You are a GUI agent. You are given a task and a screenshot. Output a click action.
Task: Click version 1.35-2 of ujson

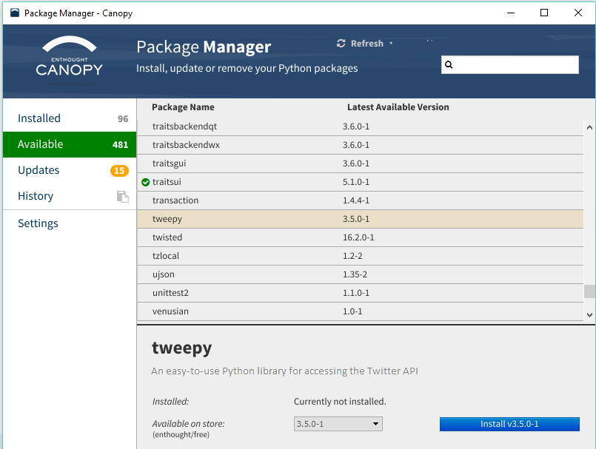coord(355,274)
